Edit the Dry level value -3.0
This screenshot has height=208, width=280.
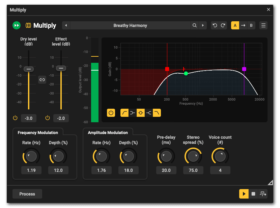click(x=29, y=118)
